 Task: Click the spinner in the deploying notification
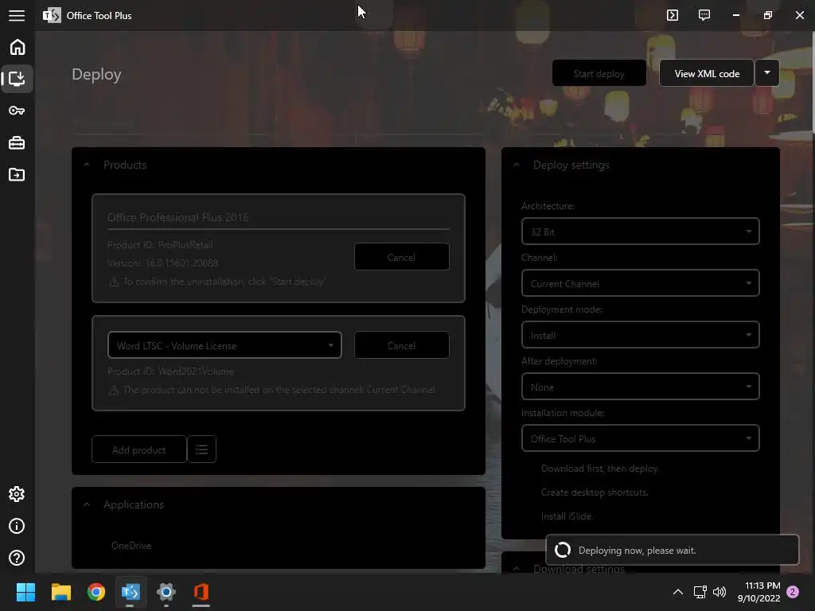coord(563,550)
